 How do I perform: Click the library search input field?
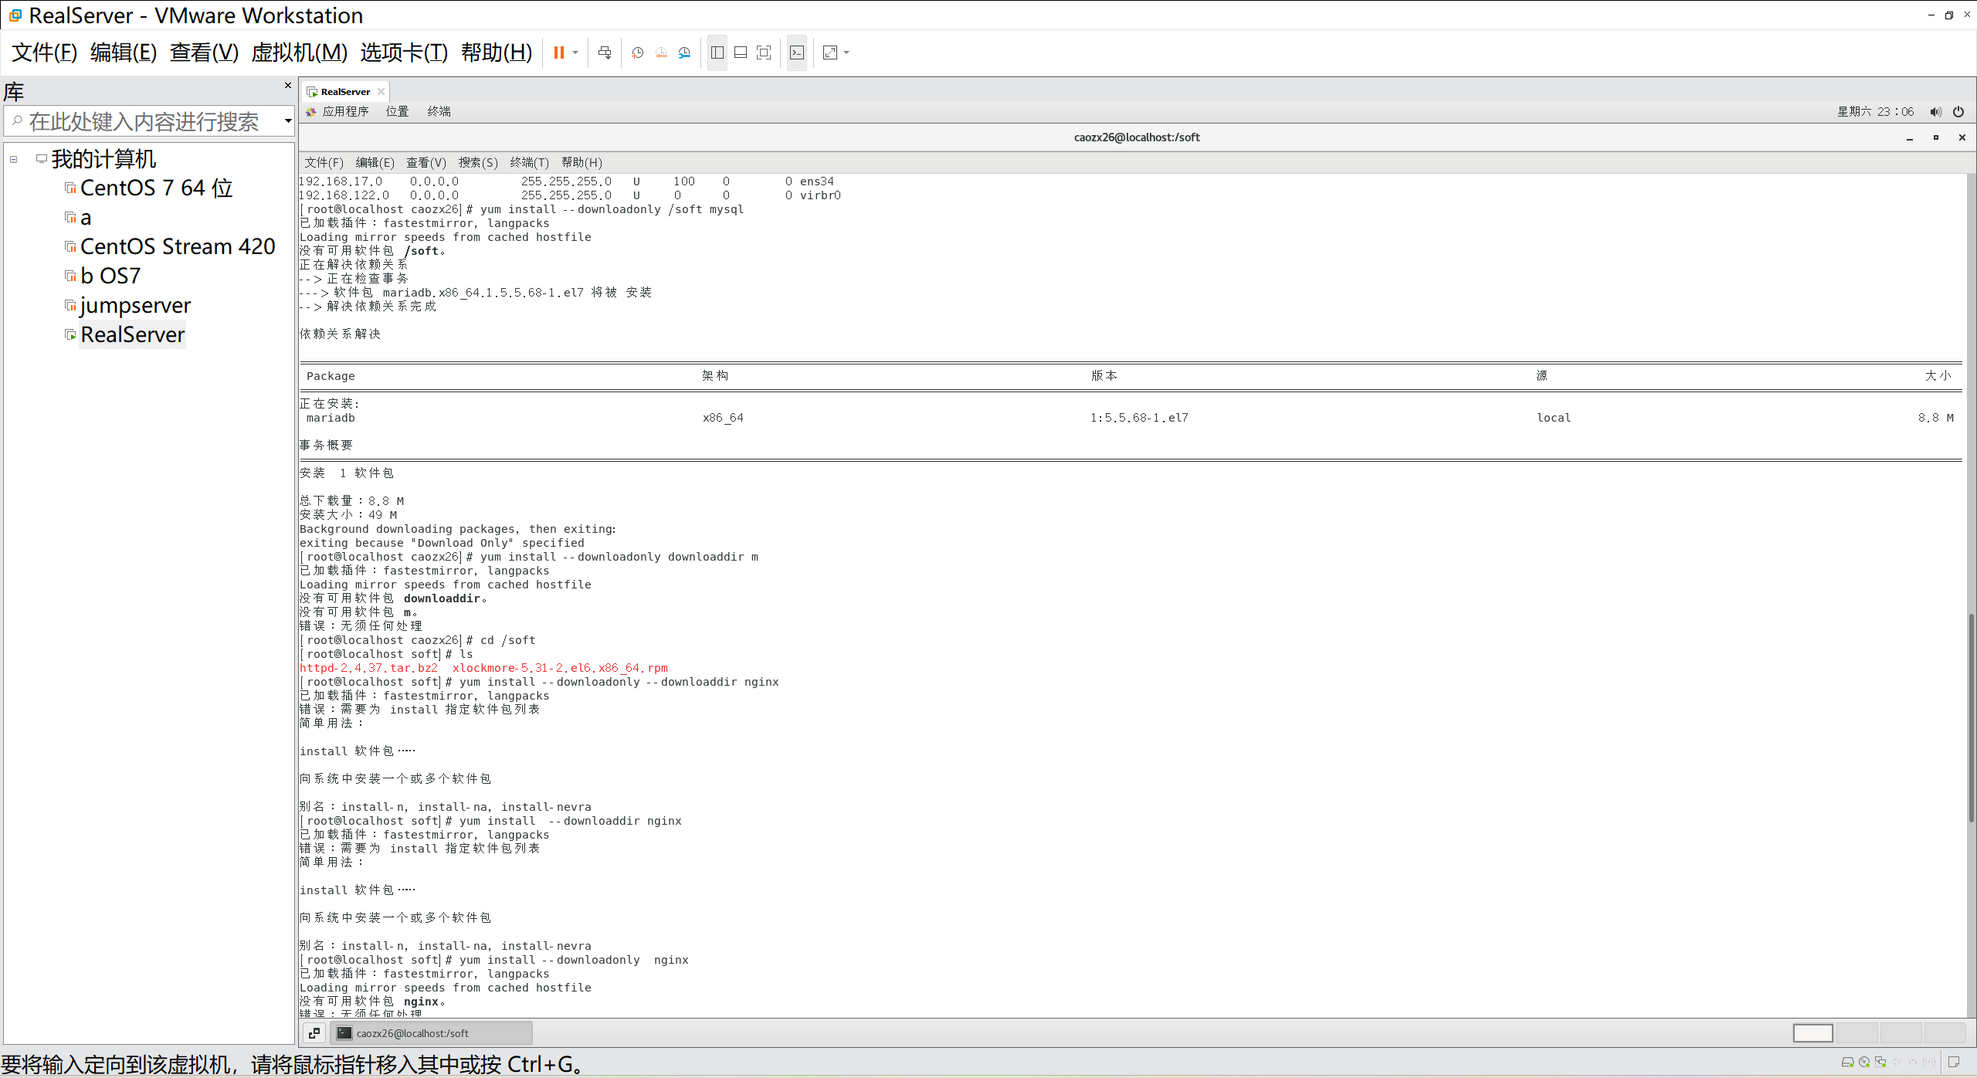point(143,121)
